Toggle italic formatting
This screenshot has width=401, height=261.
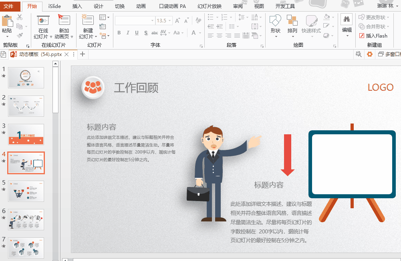point(127,33)
